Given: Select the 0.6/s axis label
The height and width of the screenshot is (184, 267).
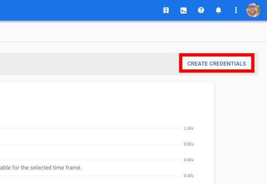Looking at the screenshot, I should point(188,160).
